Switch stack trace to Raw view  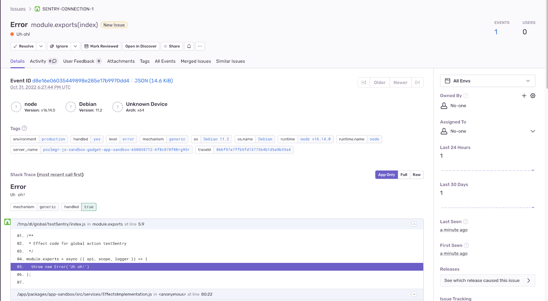[x=416, y=175]
